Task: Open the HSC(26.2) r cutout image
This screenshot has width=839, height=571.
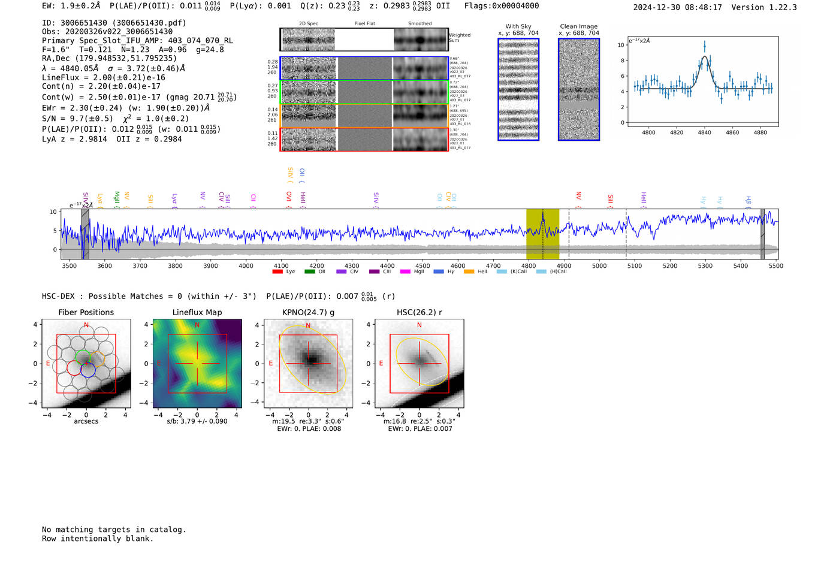Action: point(419,364)
